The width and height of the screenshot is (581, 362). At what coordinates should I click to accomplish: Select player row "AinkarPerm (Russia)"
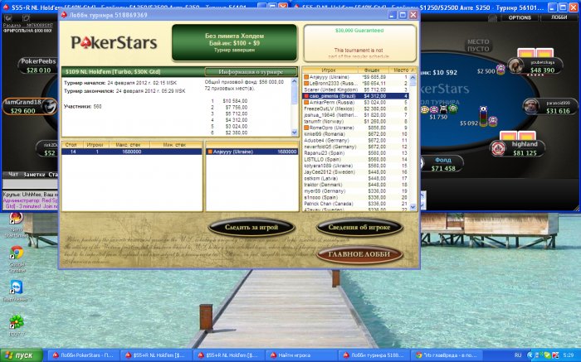356,103
